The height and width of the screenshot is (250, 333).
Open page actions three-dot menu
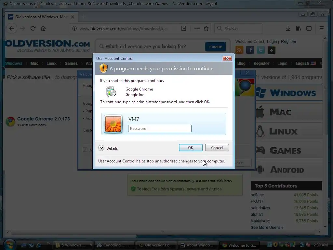(197, 29)
